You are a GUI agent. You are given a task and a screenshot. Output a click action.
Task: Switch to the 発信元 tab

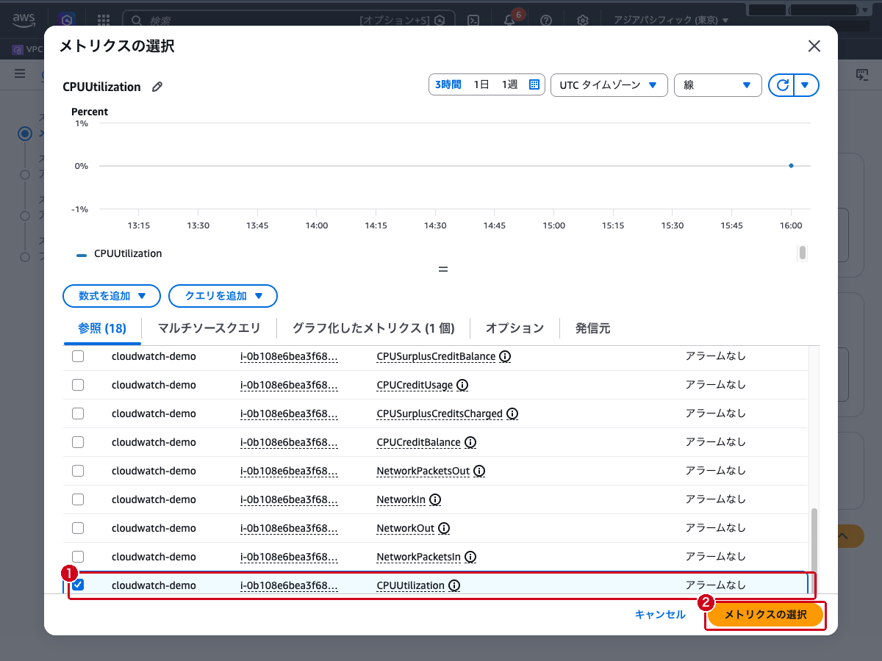point(592,328)
